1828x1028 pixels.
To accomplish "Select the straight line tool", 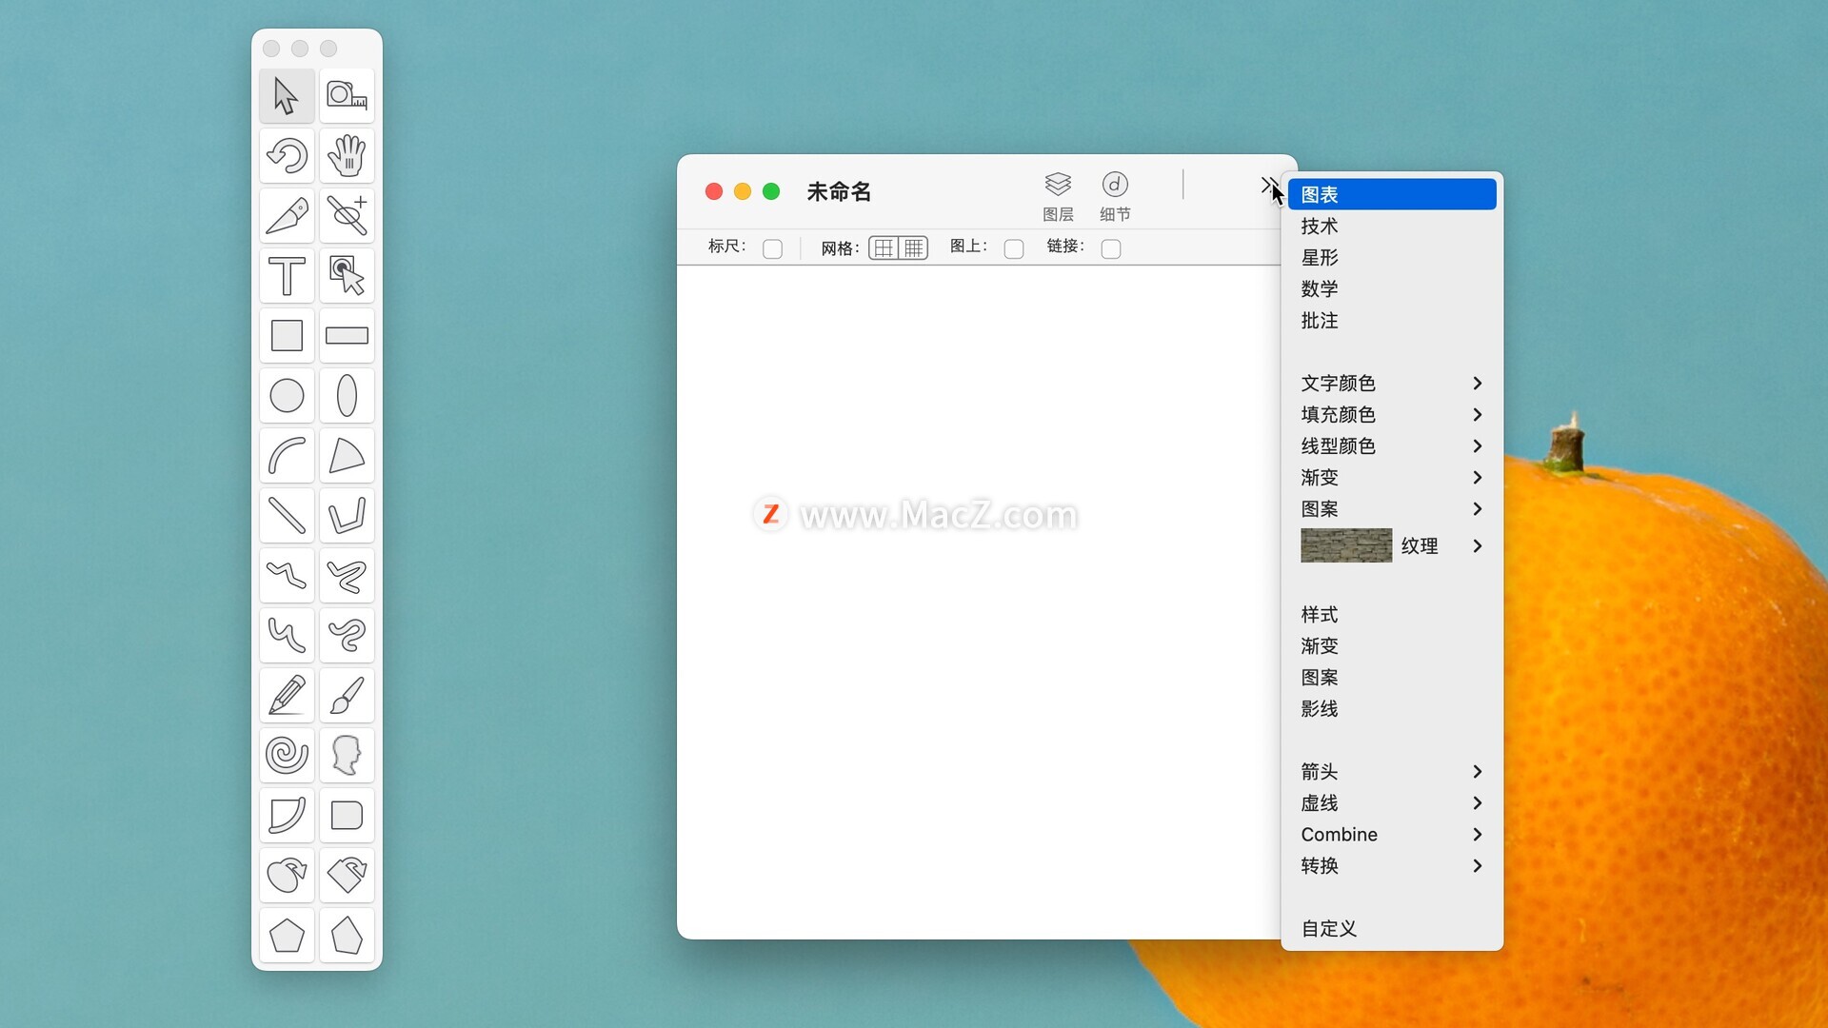I will pos(287,515).
